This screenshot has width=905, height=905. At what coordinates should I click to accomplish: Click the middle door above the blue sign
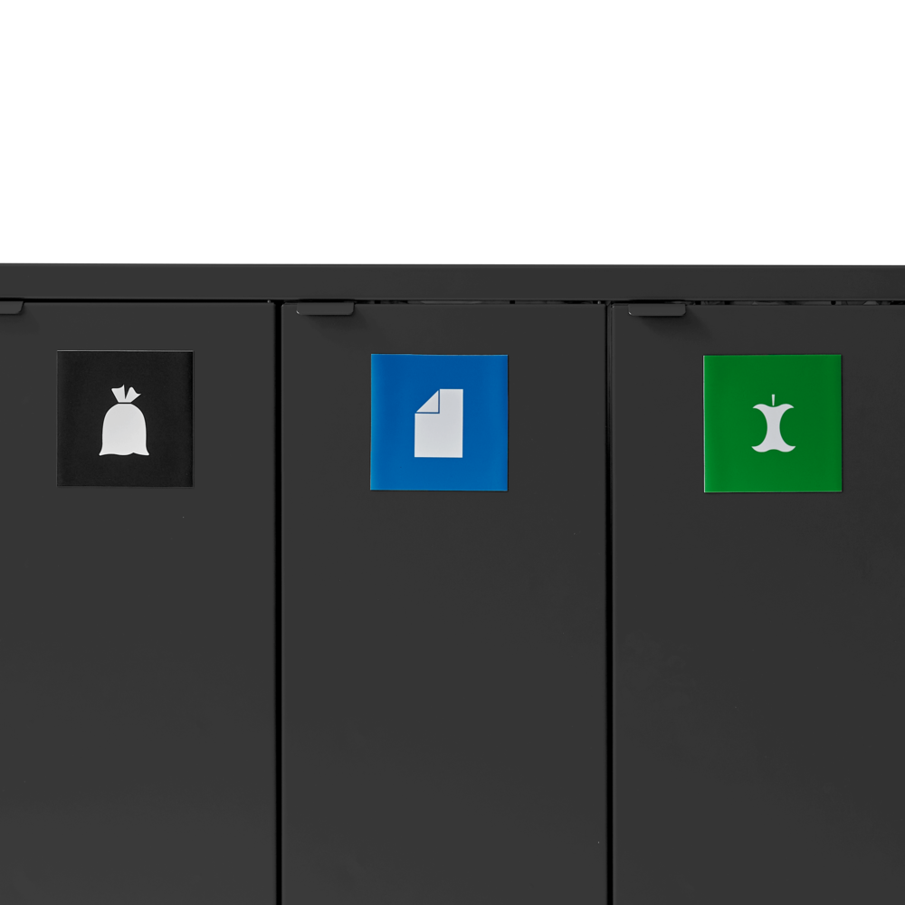click(439, 335)
